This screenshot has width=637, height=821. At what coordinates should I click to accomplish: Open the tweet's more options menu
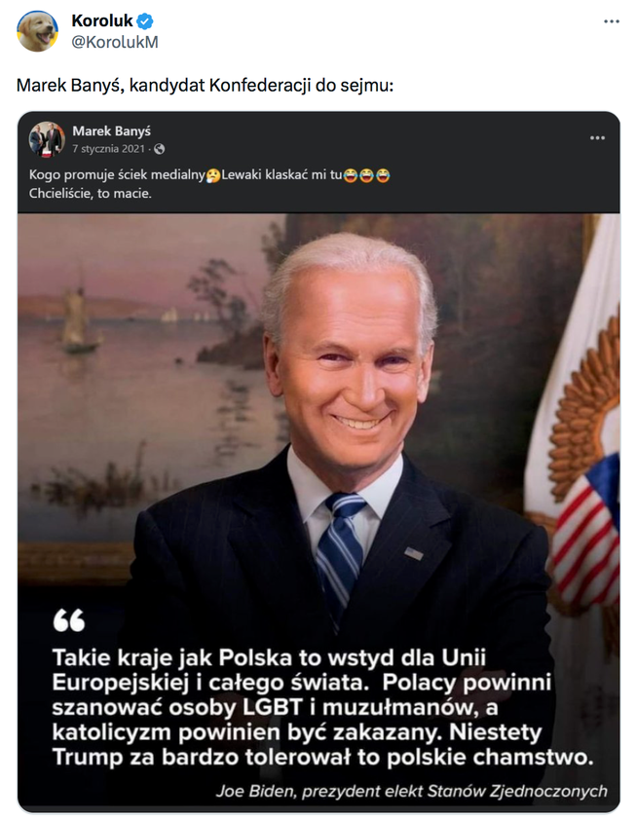(x=611, y=21)
